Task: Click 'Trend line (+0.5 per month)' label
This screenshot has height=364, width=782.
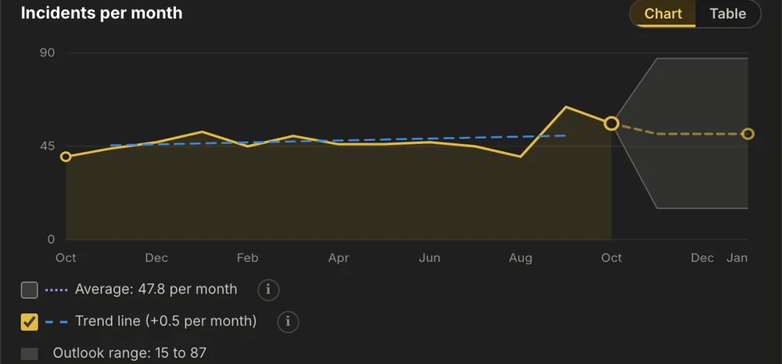Action: pos(166,321)
